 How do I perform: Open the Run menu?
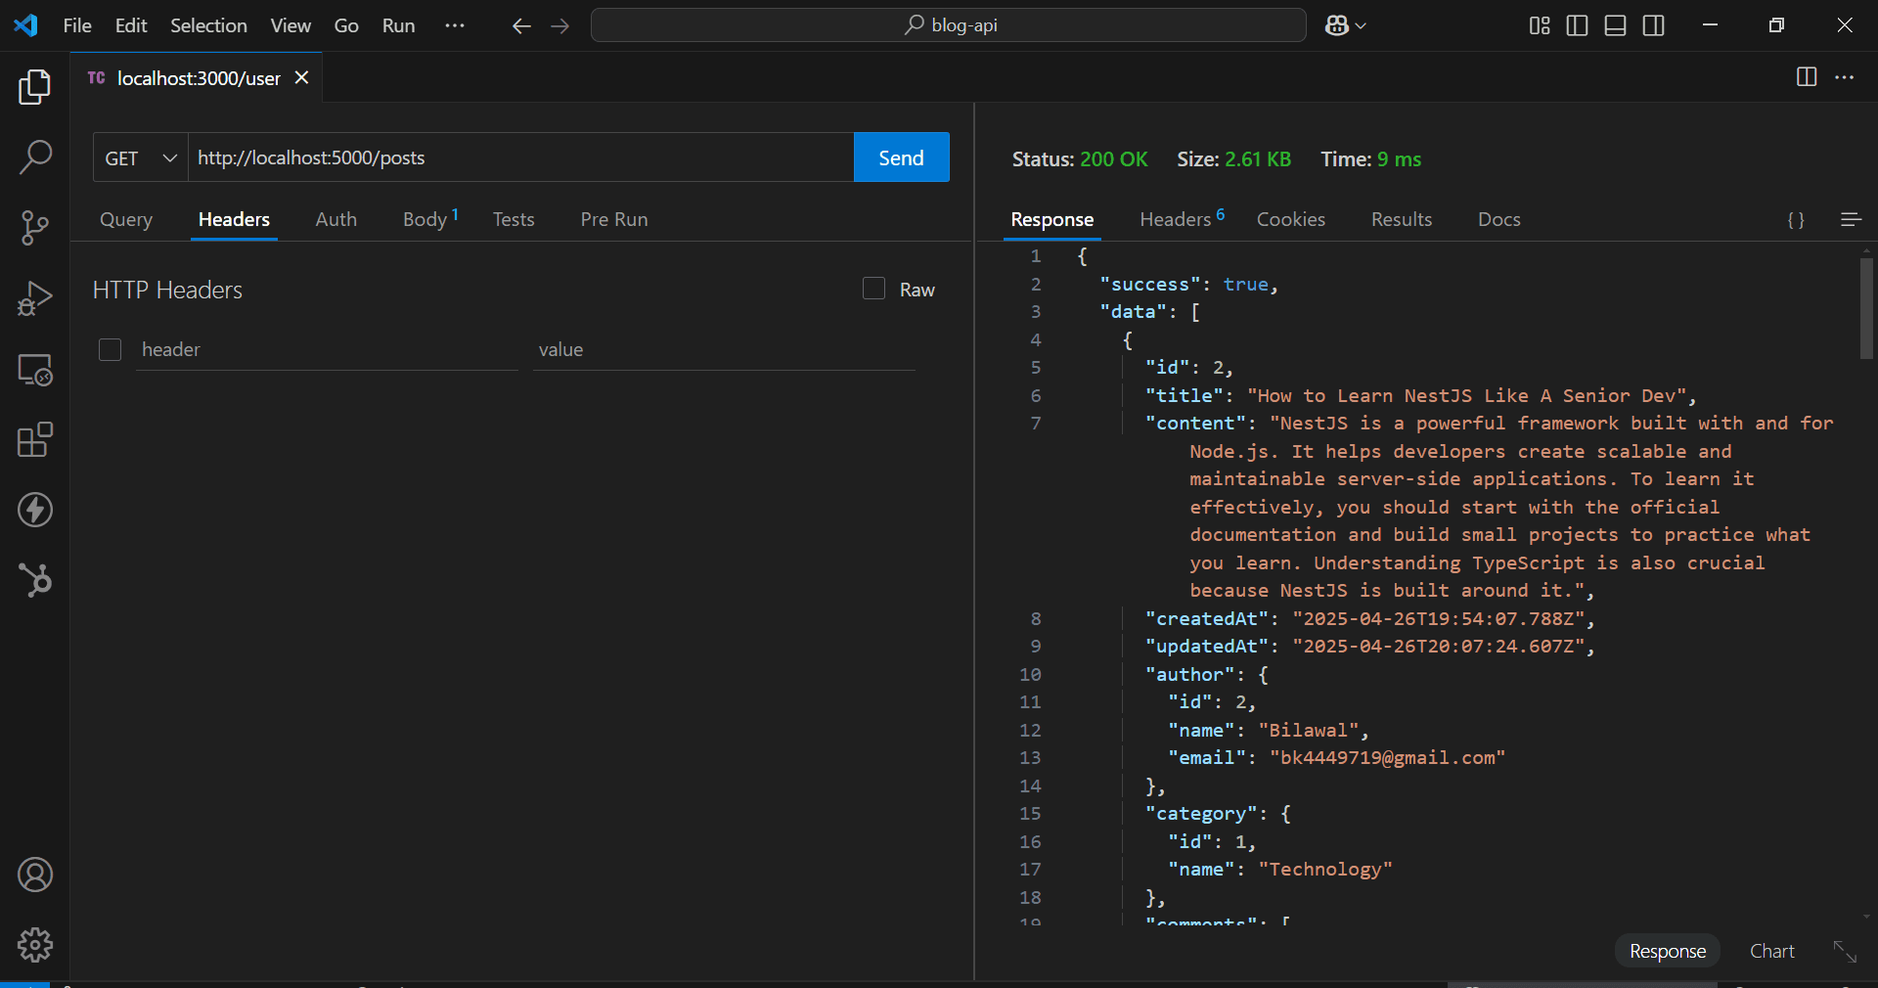coord(398,25)
